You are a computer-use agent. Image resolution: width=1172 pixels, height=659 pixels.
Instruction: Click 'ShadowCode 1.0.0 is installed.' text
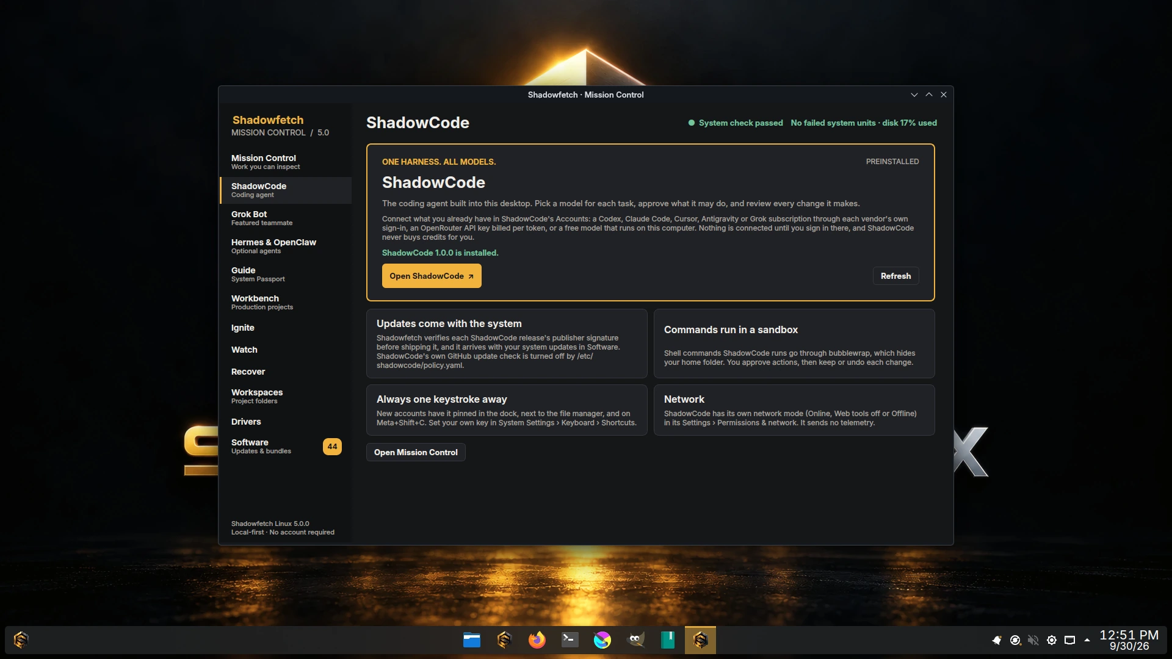(440, 253)
